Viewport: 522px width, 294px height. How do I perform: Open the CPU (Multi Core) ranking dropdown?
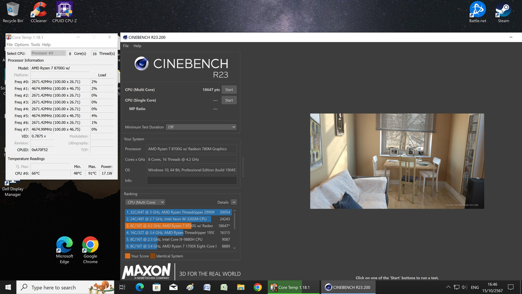click(x=145, y=202)
